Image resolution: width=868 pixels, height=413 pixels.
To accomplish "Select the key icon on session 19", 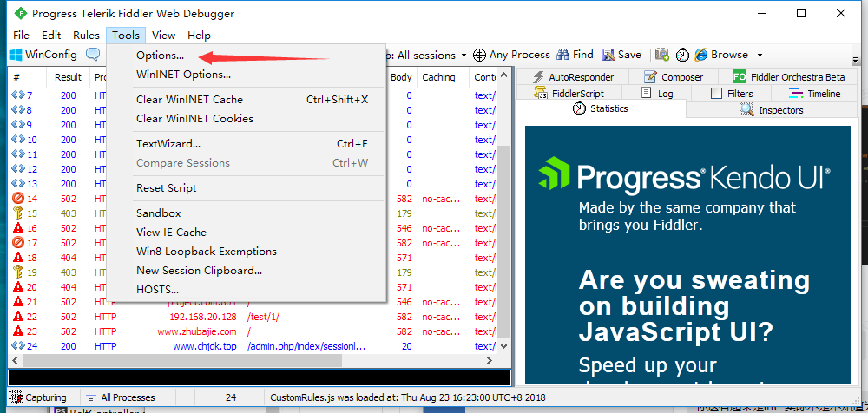I will pyautogui.click(x=17, y=272).
